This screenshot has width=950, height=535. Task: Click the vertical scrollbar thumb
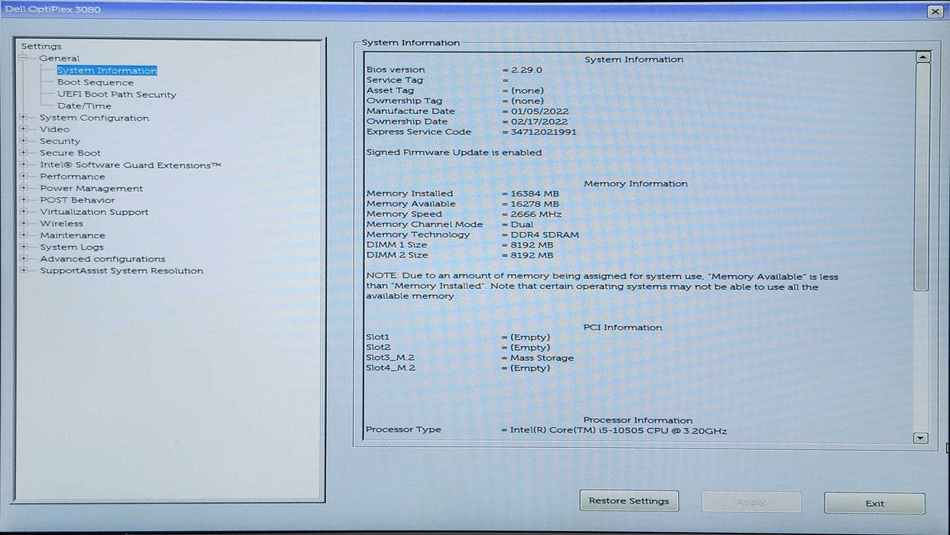(922, 177)
